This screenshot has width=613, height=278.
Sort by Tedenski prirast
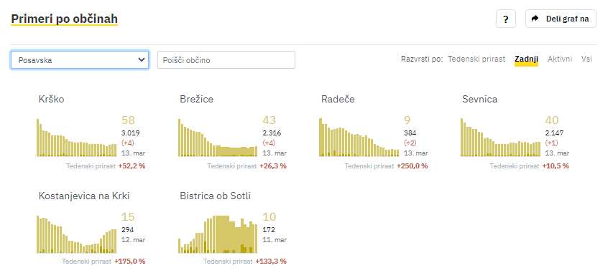pyautogui.click(x=476, y=59)
